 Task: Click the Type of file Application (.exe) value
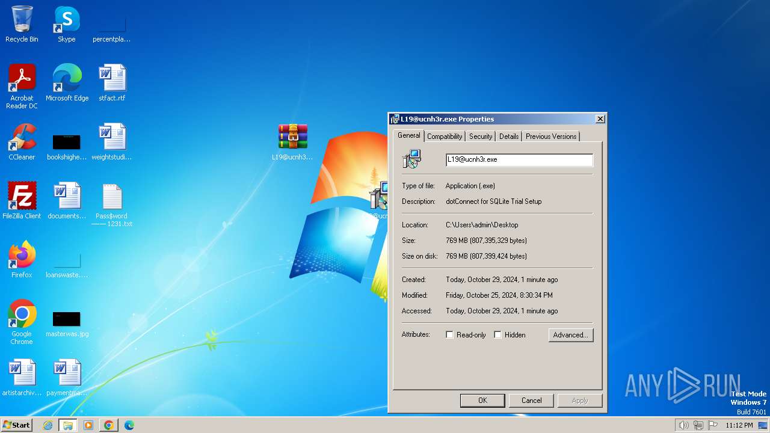coord(470,186)
